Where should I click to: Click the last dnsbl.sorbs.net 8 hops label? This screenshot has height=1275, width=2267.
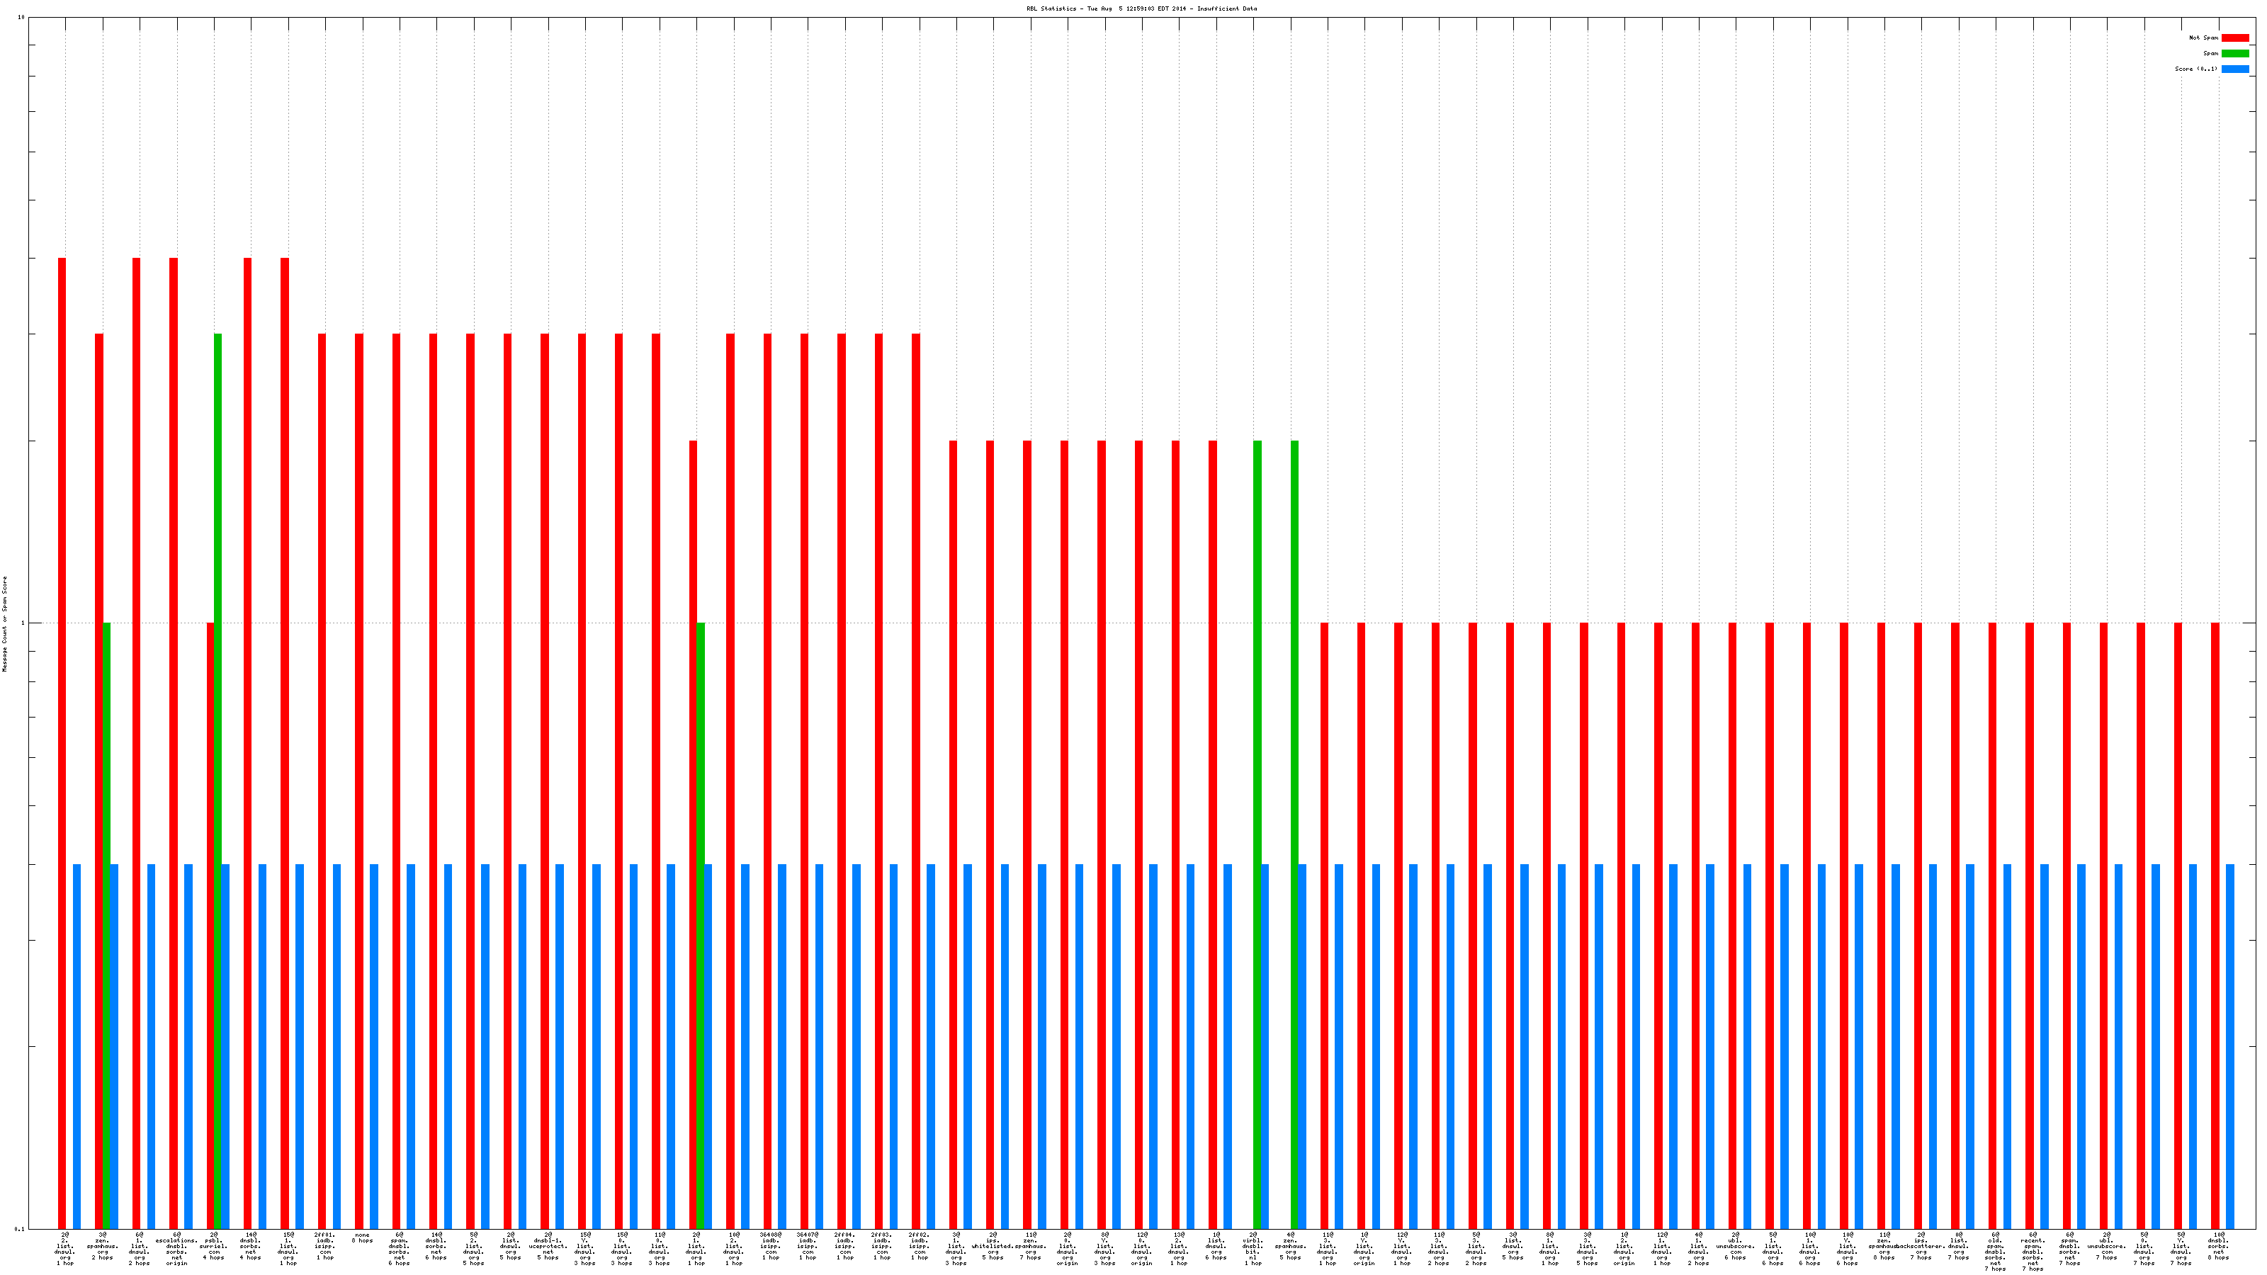2217,1247
